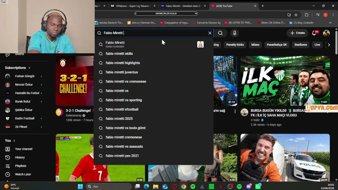Open the LinkedIn Akış bookmark

pos(301,23)
